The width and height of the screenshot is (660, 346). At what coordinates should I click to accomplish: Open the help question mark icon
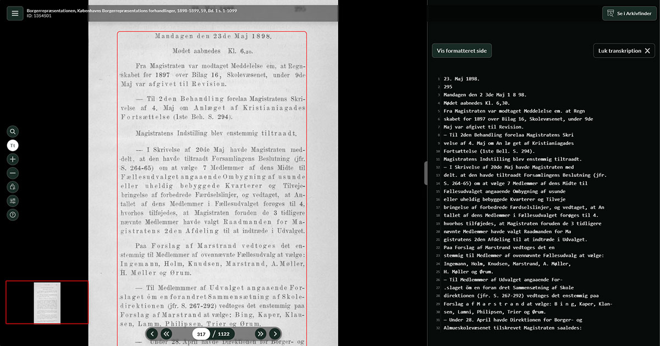13,215
